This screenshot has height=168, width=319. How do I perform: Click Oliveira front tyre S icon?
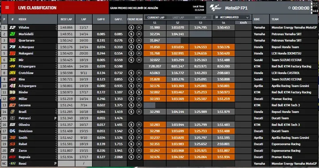pyautogui.click(x=131, y=125)
